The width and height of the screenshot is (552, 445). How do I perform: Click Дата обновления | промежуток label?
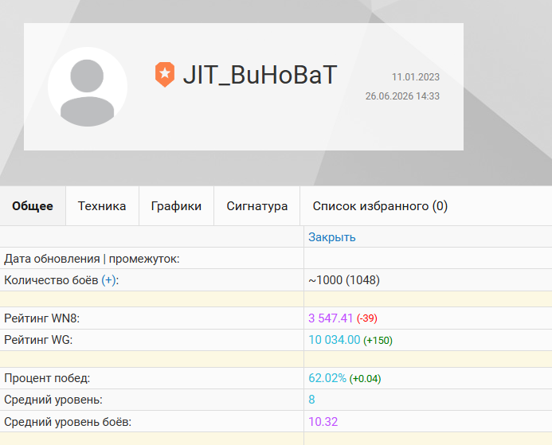[92, 259]
